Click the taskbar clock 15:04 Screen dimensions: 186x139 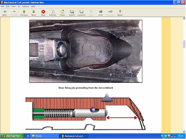click(180, 136)
